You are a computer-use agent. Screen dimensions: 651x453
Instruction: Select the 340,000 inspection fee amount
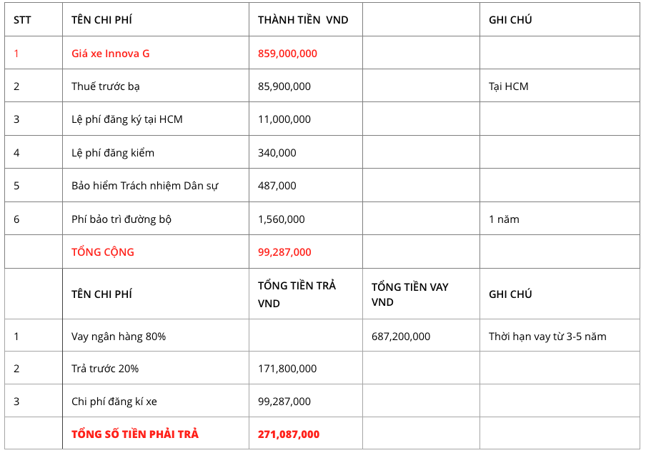(x=277, y=153)
